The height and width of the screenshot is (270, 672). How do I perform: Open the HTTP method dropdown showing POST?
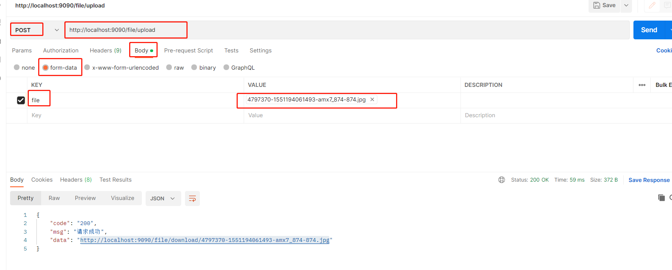pos(36,30)
